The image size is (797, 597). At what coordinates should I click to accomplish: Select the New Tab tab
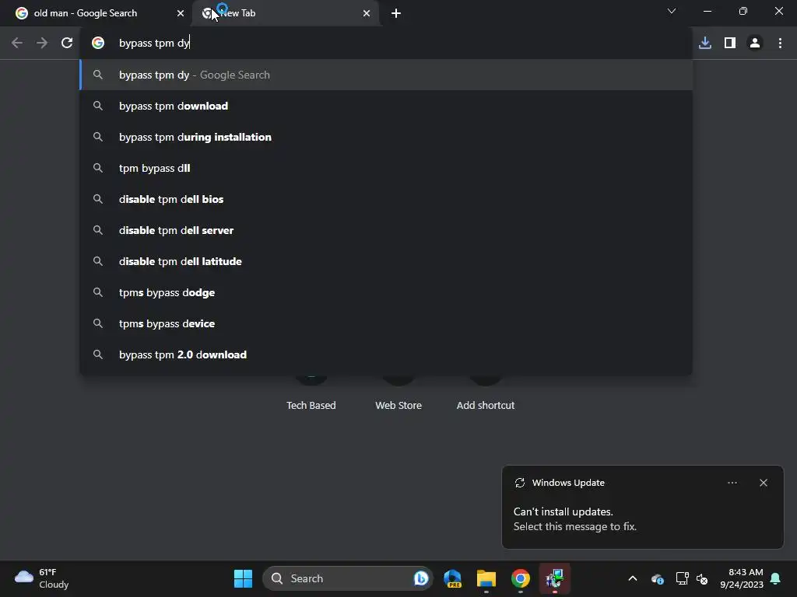tap(286, 13)
